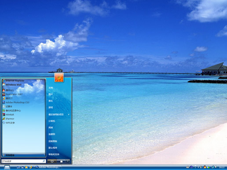Launch Restorator 2007 from the pinned list
227x170 pixels.
[12, 94]
